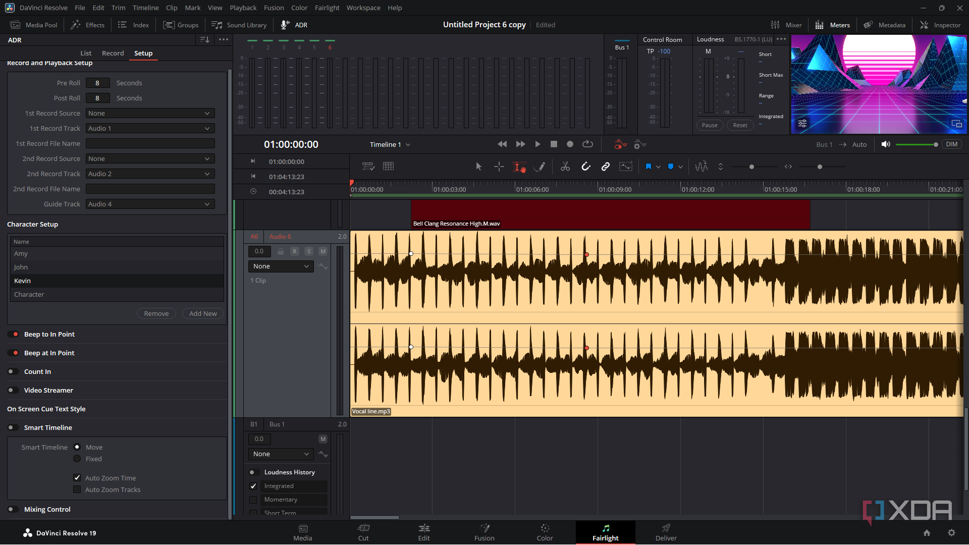The image size is (969, 545).
Task: Toggle the link clips icon
Action: [x=605, y=167]
